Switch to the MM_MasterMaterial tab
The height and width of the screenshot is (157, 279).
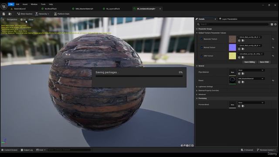tap(84, 9)
